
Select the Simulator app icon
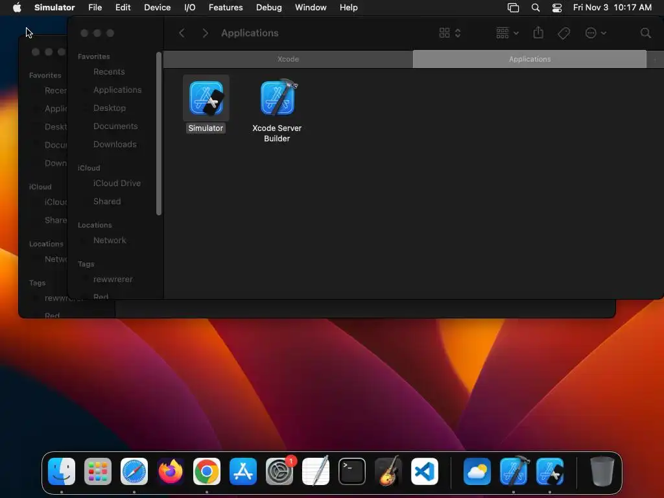(x=206, y=99)
